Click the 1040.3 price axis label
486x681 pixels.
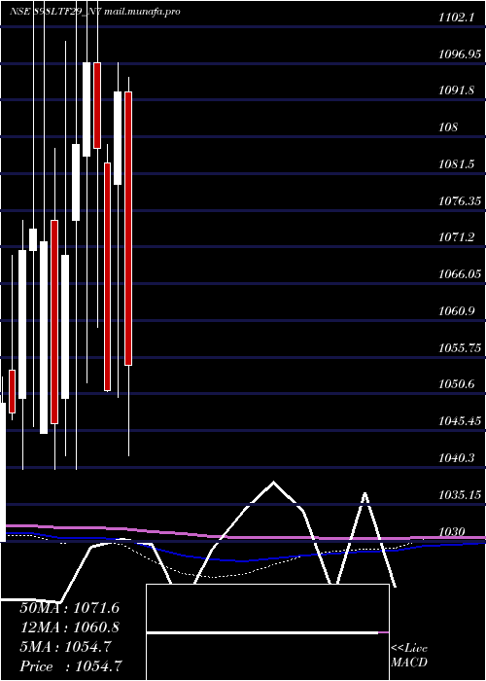(456, 457)
